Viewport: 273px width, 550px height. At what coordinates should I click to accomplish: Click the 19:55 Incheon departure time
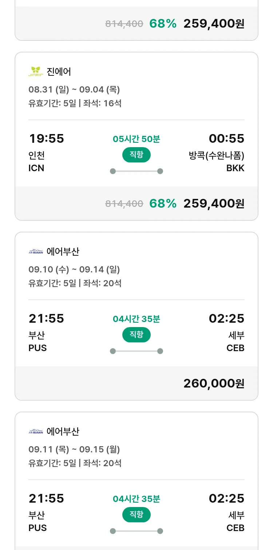[x=46, y=139]
